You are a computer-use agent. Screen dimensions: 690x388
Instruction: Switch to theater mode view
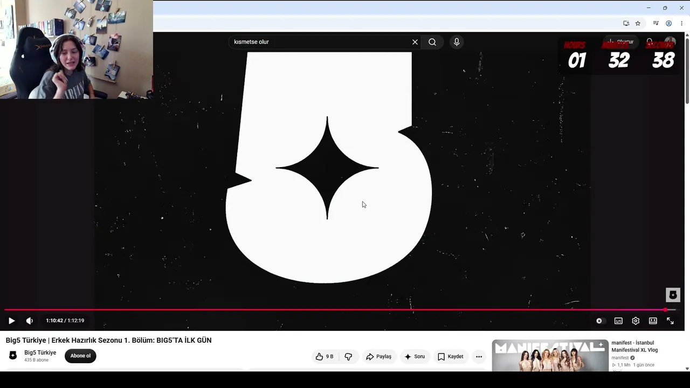tap(653, 321)
